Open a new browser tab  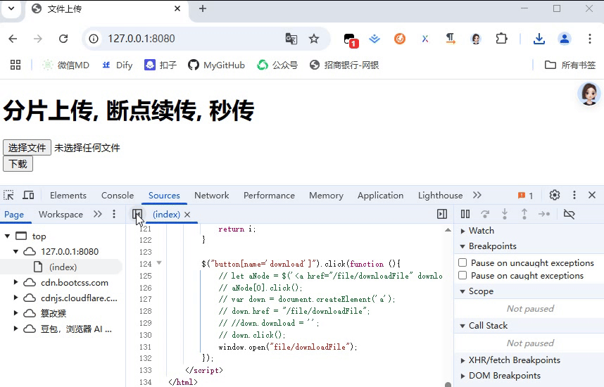coord(203,8)
